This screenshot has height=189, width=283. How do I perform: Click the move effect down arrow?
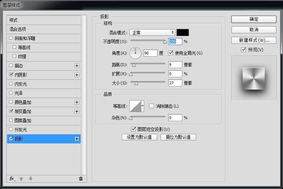point(31,178)
